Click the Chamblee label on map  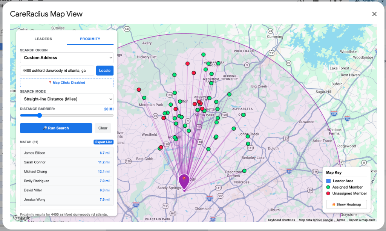203,209
